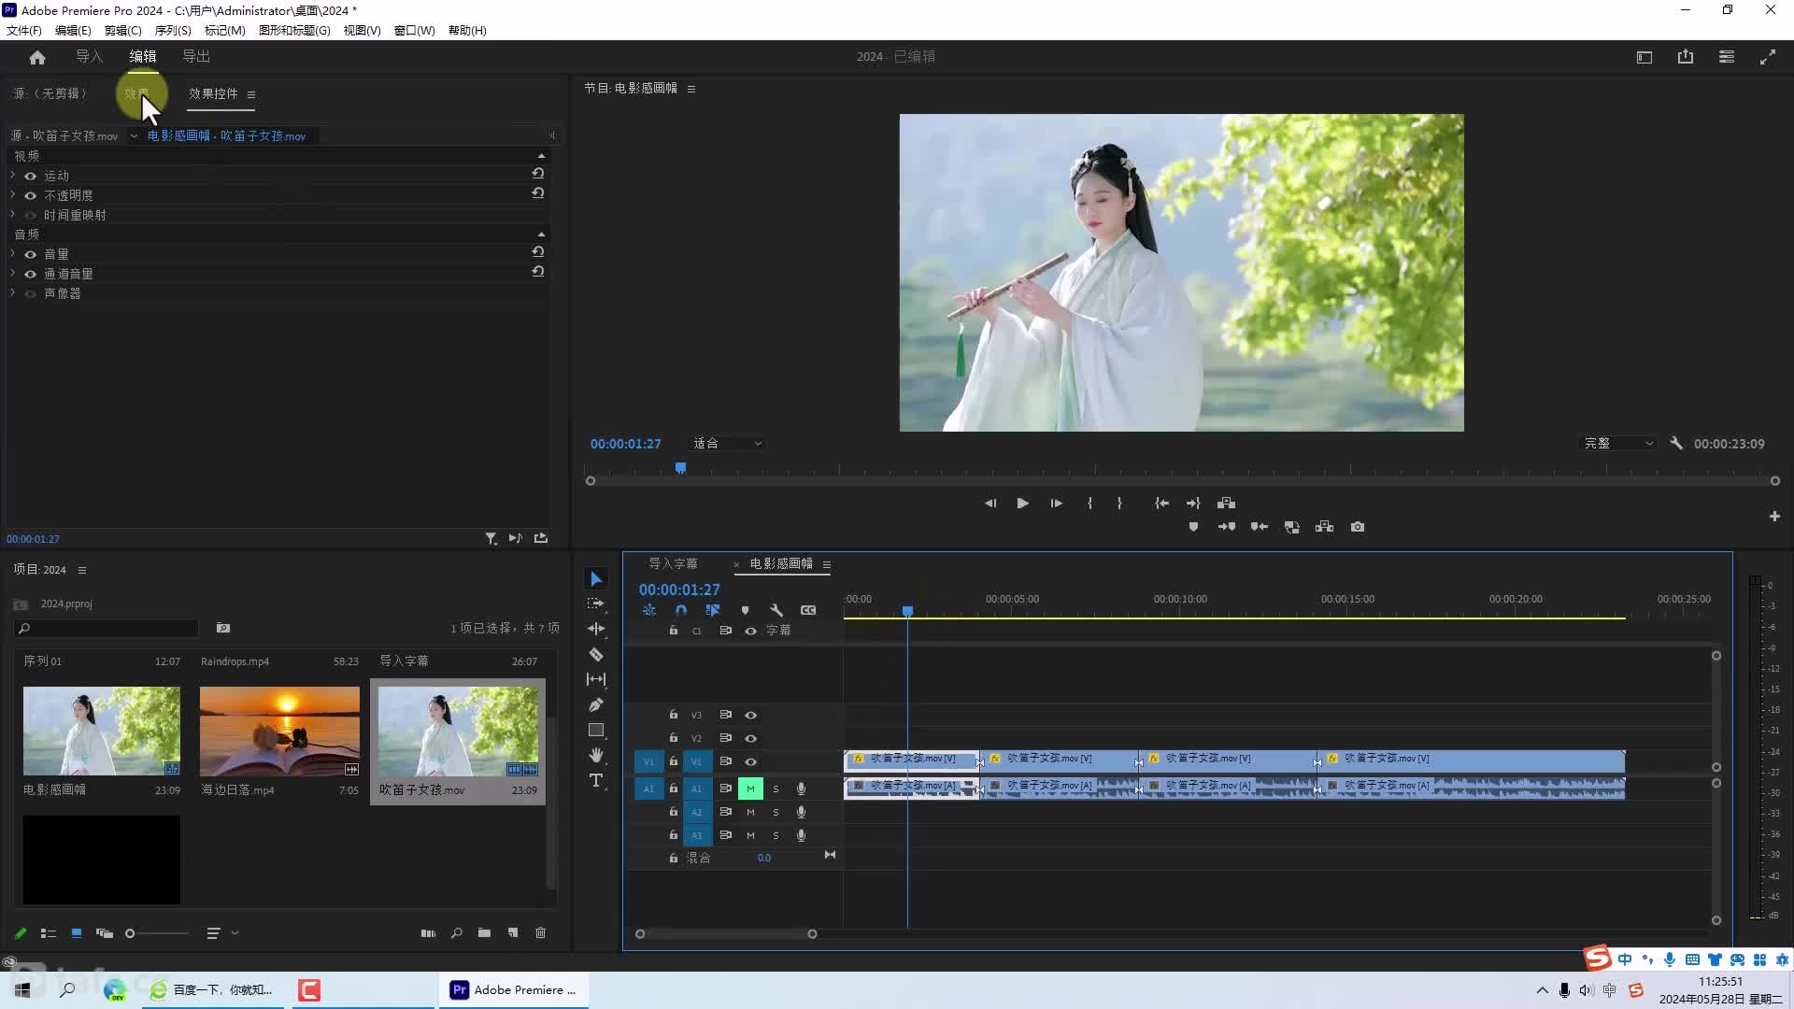Open the 序列(S) menu
This screenshot has height=1009, width=1794.
(173, 31)
